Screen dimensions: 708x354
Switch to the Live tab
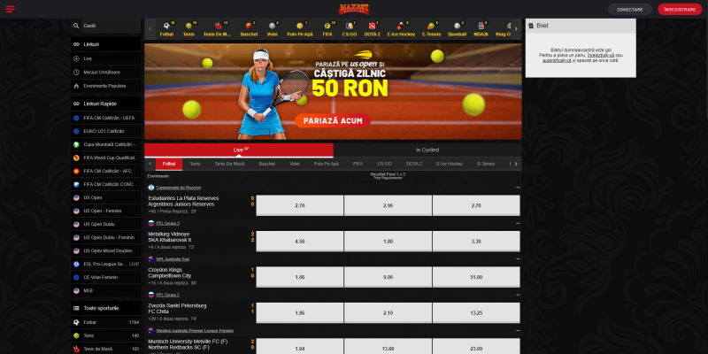click(x=239, y=150)
